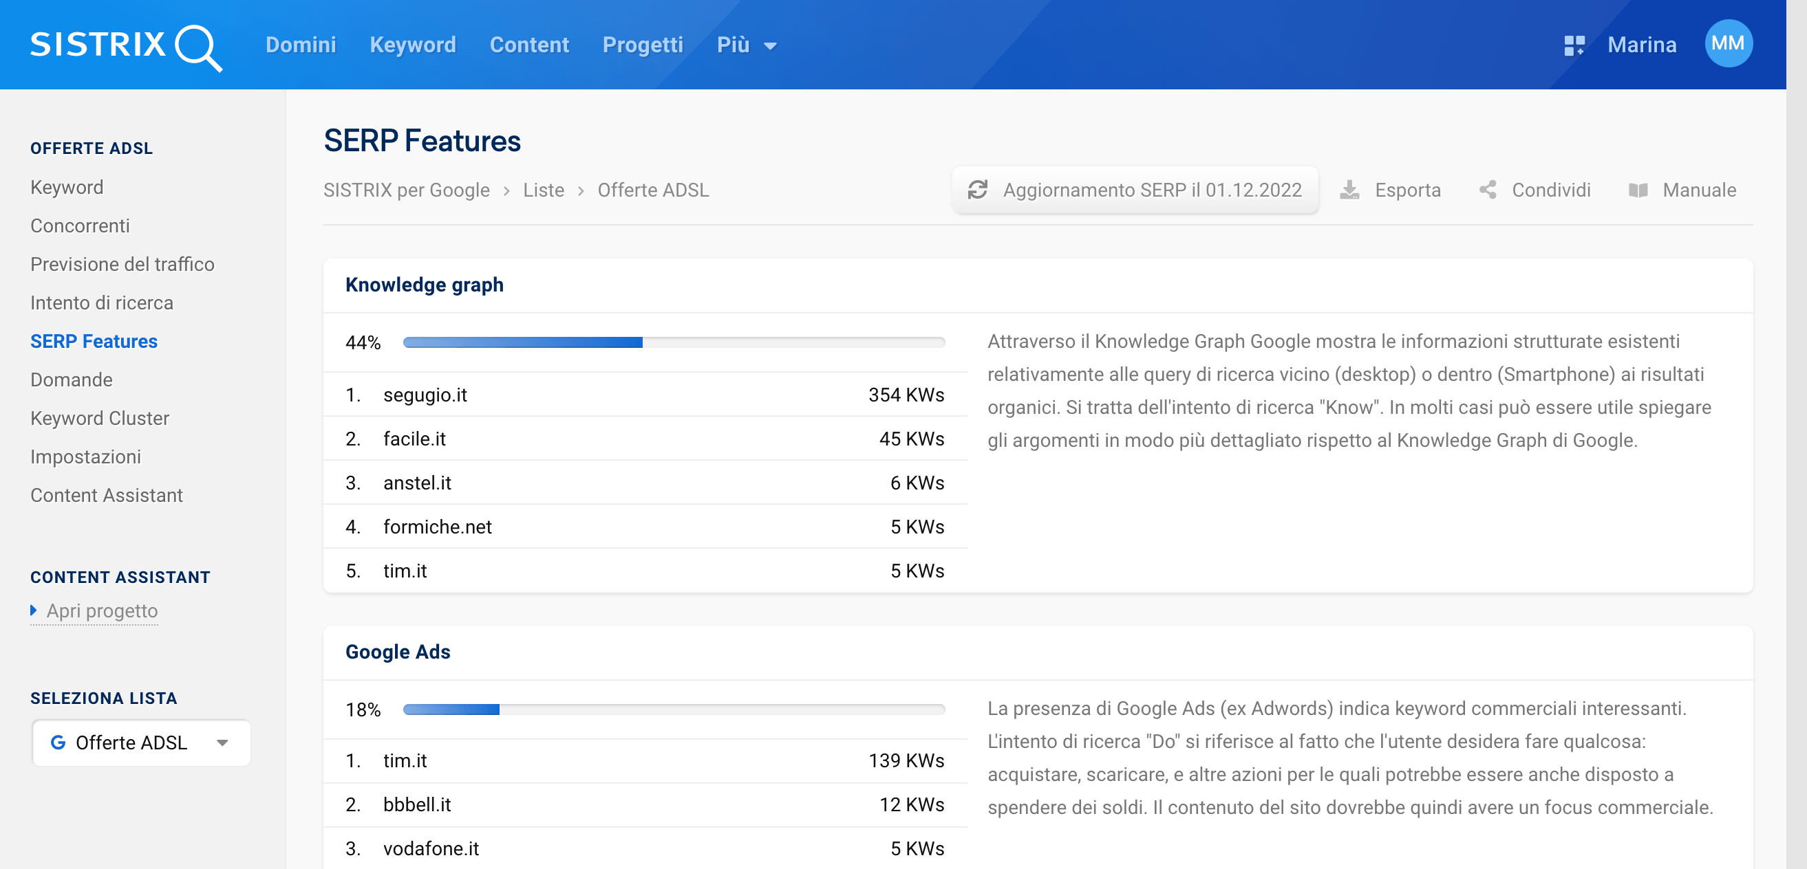Select Keyword in the sidebar
The height and width of the screenshot is (869, 1807).
[67, 187]
